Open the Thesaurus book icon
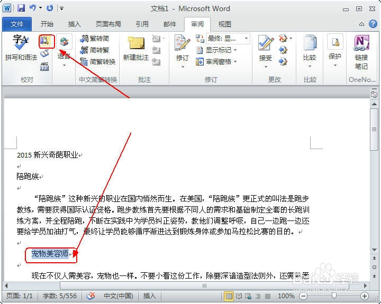 (x=44, y=53)
